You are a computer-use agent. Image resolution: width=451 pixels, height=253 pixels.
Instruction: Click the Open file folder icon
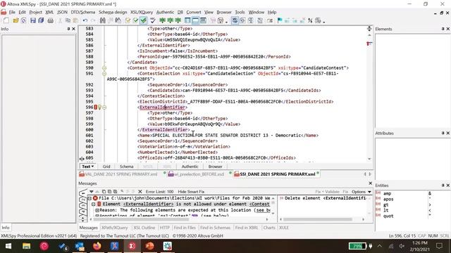16,20
